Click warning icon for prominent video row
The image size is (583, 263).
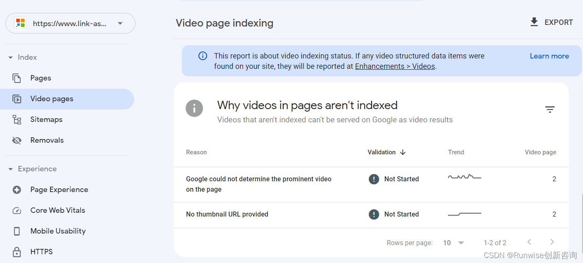pos(374,179)
